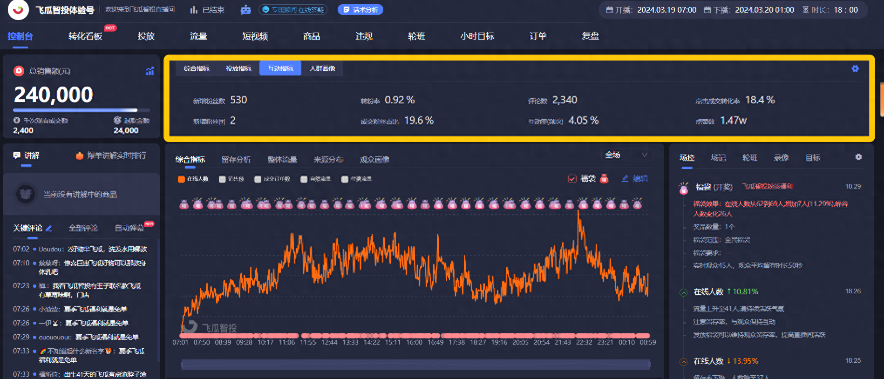The image size is (884, 379).
Task: Click 编辑 link in chart legend
Action: pos(640,178)
